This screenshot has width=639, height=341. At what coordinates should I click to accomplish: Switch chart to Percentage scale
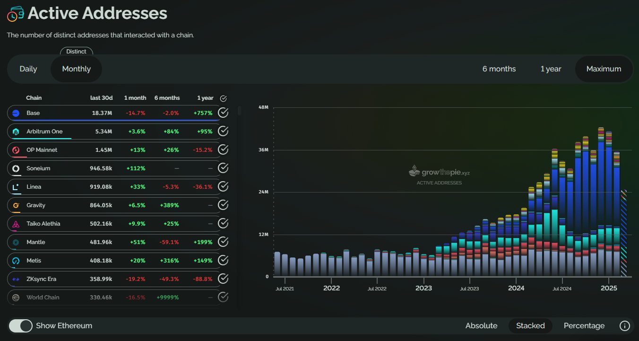click(584, 326)
